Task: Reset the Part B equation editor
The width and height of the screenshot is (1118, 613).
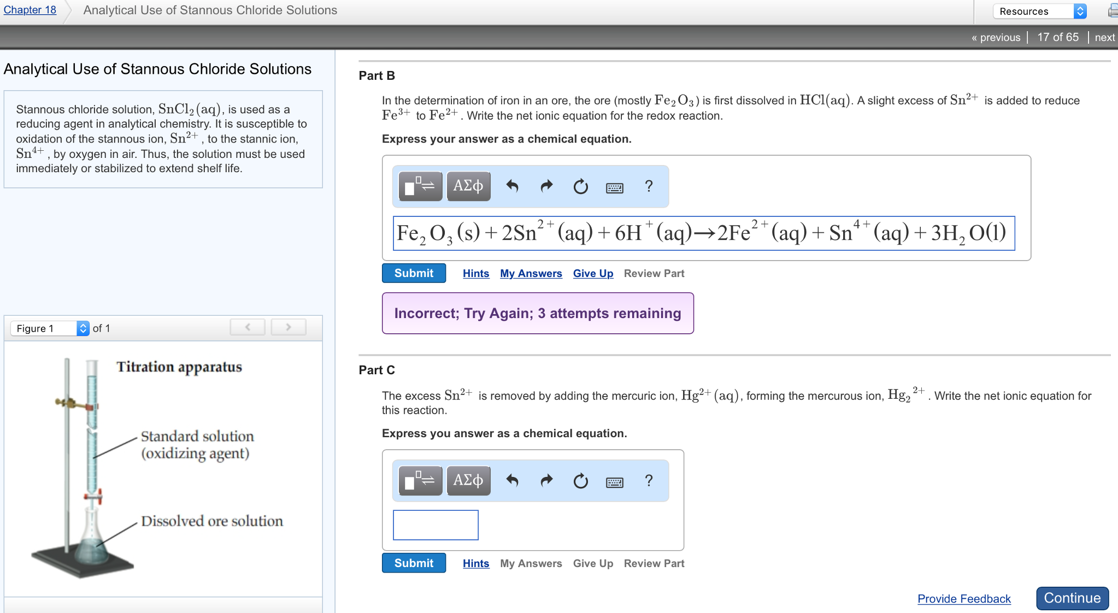Action: pos(580,187)
